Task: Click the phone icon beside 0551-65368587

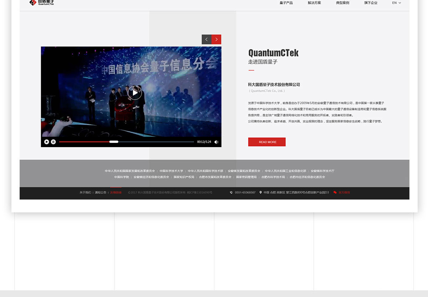Action: [231, 192]
